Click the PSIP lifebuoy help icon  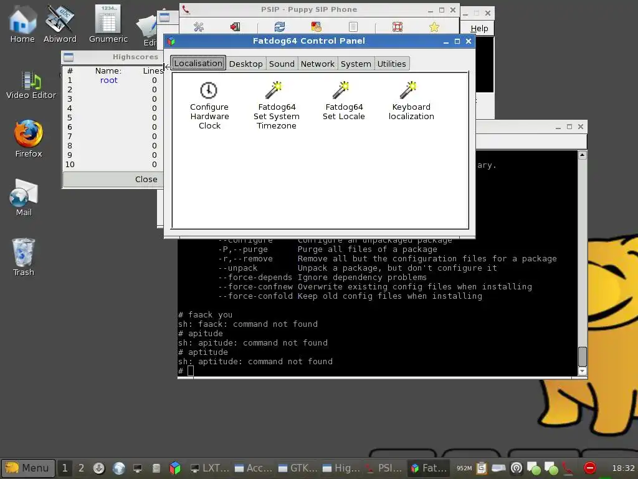tap(398, 27)
